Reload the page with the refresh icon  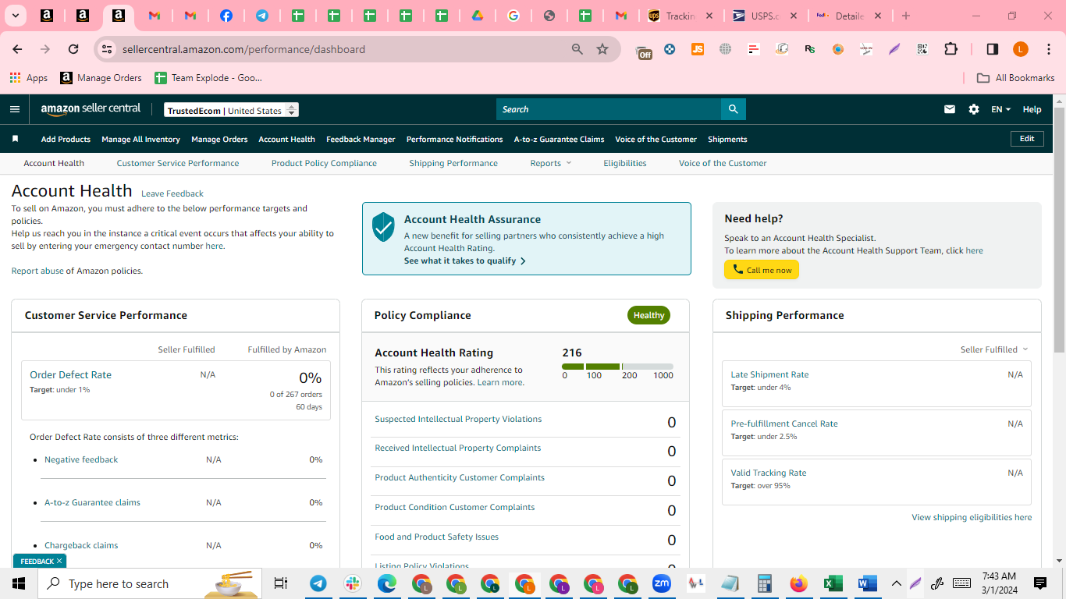[x=73, y=49]
